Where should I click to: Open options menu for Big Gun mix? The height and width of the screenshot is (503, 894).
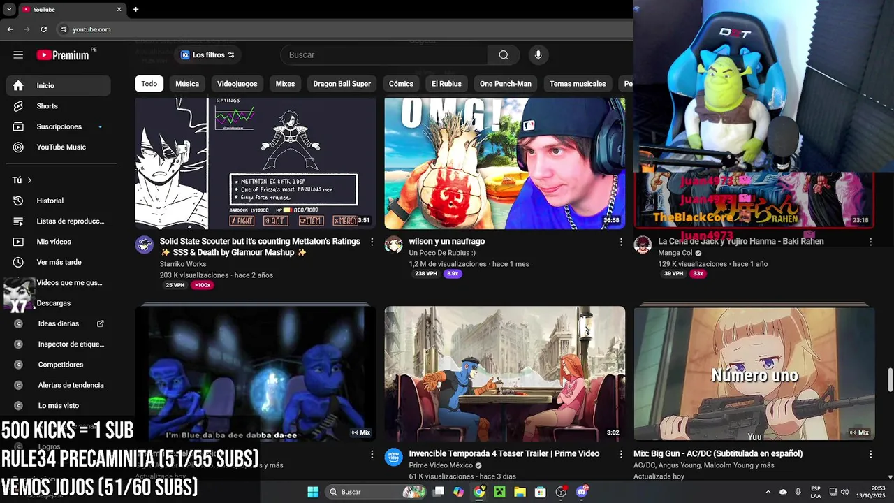[870, 454]
